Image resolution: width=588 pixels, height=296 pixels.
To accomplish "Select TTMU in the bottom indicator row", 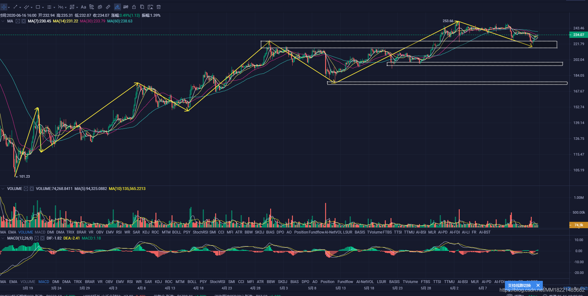I will pos(449,282).
